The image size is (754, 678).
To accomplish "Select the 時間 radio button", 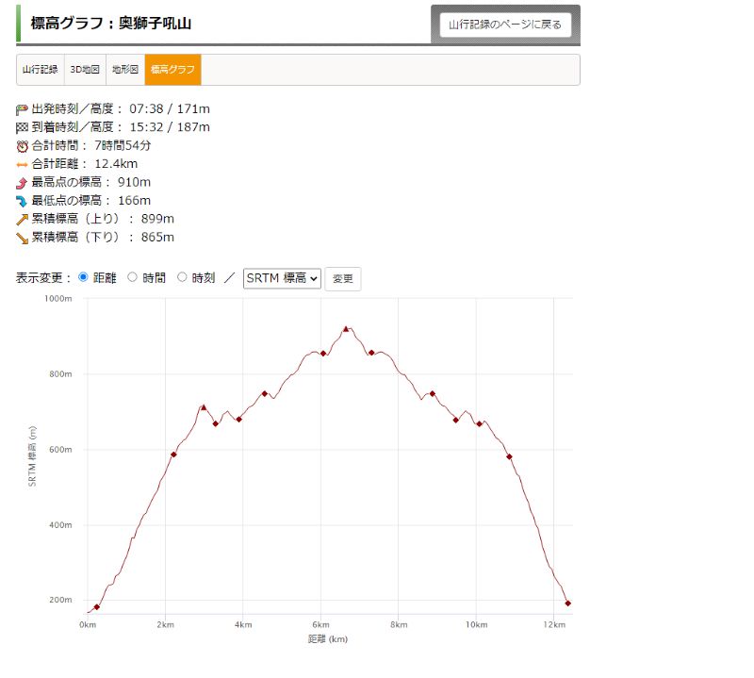I will coord(132,277).
